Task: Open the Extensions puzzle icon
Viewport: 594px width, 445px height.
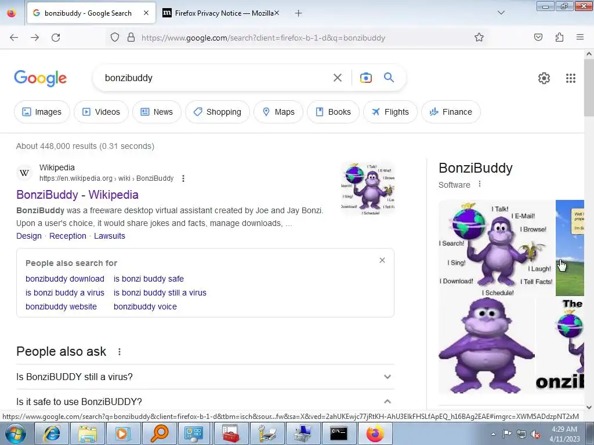Action: click(x=559, y=38)
